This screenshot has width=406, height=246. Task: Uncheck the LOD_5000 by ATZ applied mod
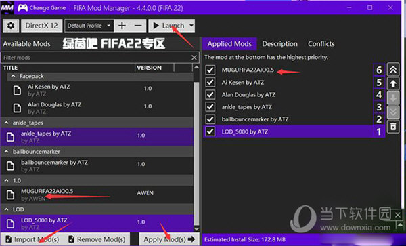(x=210, y=131)
